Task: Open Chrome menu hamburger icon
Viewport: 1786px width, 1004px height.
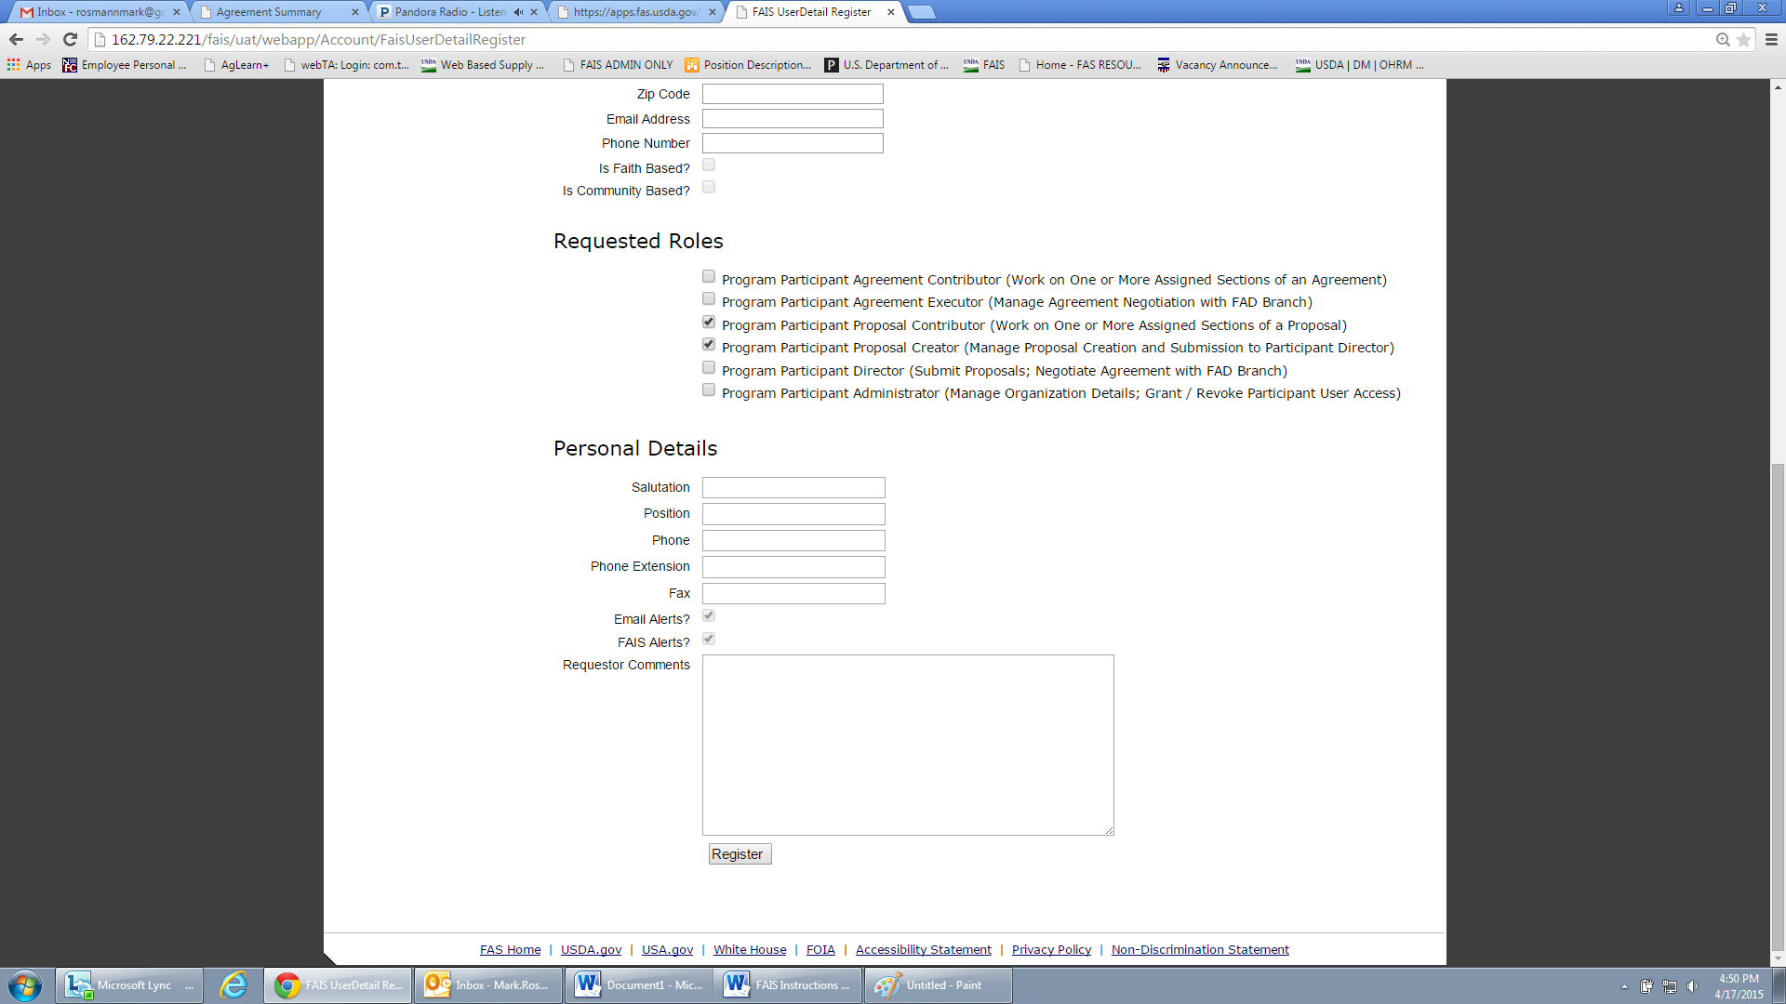Action: [1771, 39]
